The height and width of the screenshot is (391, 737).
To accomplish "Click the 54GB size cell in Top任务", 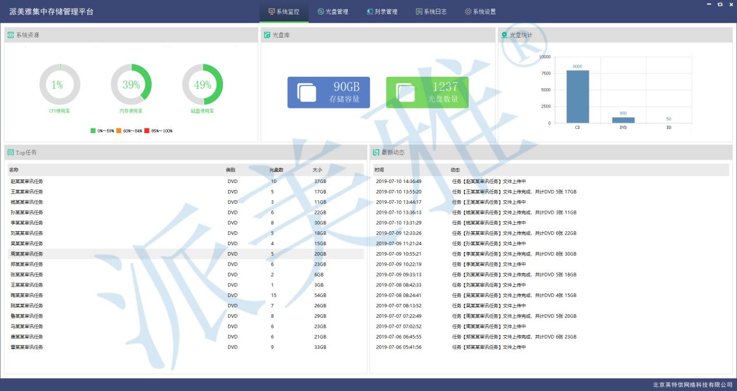I will [321, 295].
